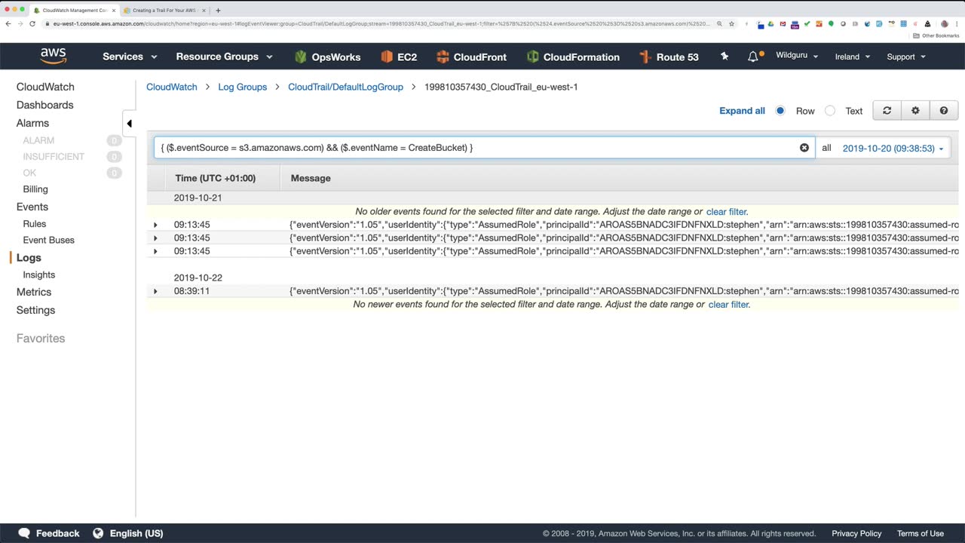
Task: Open the log viewer settings gear
Action: click(x=915, y=111)
